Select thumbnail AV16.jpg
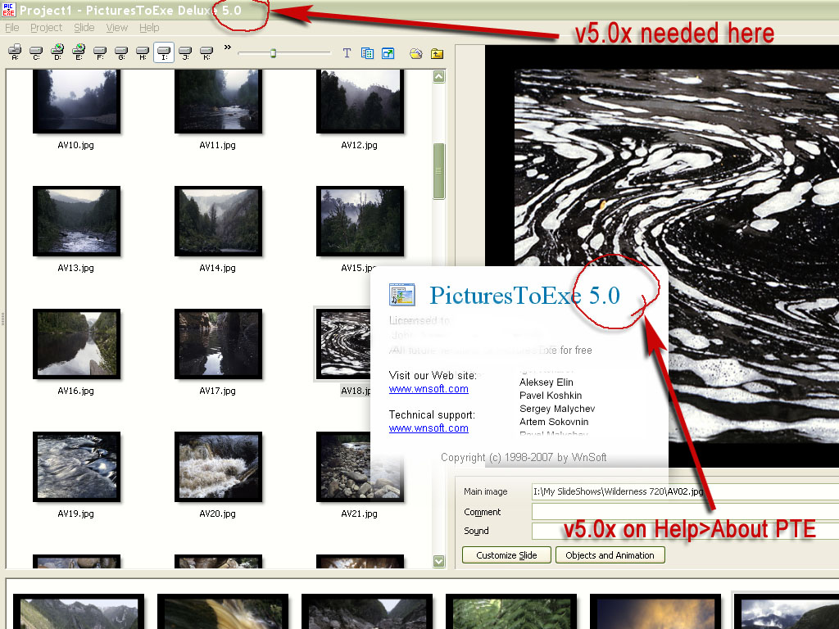This screenshot has height=629, width=839. (x=76, y=344)
